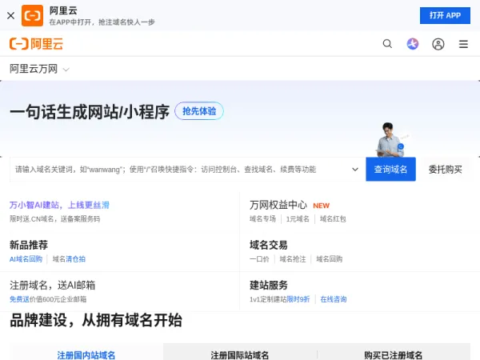Click the 品牌建设,从拥有域名开始 heading
The width and height of the screenshot is (480, 360).
tap(96, 320)
